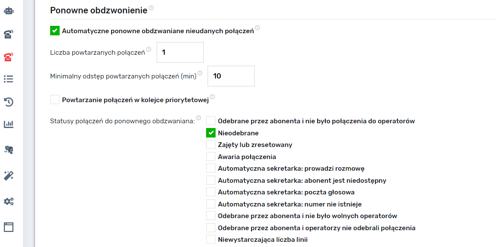Tick the Zajęty lub zresetowany checkbox

[211, 145]
